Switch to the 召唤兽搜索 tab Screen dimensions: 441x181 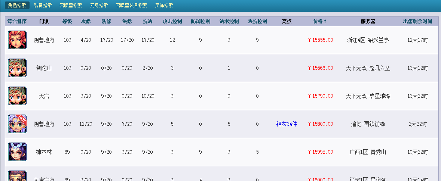[x=71, y=5]
